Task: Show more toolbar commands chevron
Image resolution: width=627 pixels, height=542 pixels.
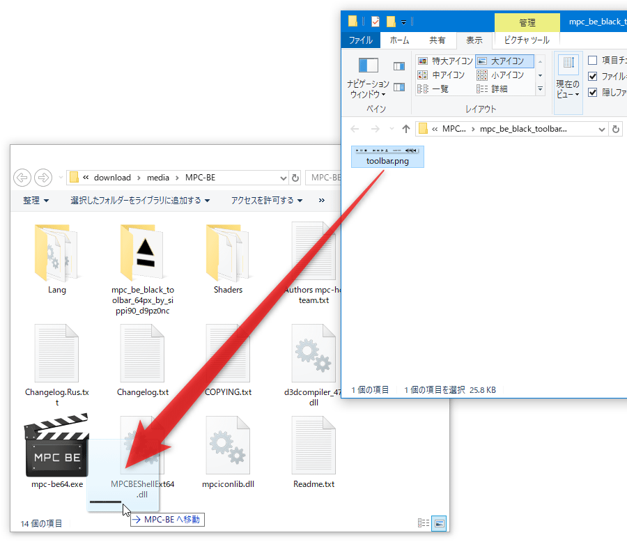Action: tap(321, 201)
